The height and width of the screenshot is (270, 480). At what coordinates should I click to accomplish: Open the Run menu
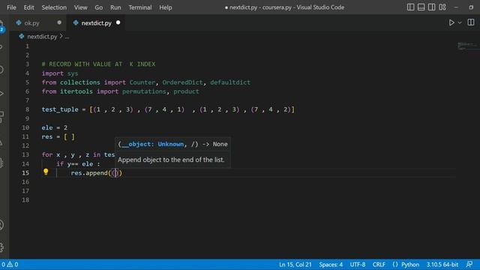[x=115, y=7]
